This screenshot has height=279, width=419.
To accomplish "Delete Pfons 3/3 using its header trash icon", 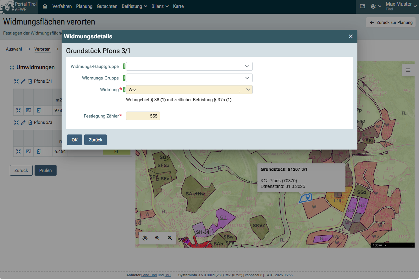I will pyautogui.click(x=30, y=123).
